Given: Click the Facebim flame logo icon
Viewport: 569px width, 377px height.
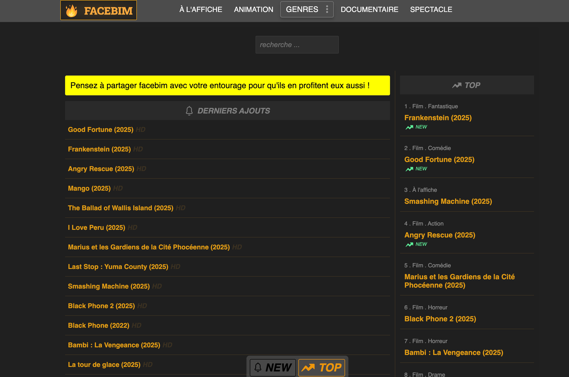Looking at the screenshot, I should click(x=71, y=11).
